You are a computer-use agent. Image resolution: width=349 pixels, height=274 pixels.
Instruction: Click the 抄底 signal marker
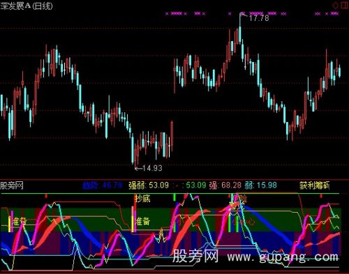click(x=143, y=198)
